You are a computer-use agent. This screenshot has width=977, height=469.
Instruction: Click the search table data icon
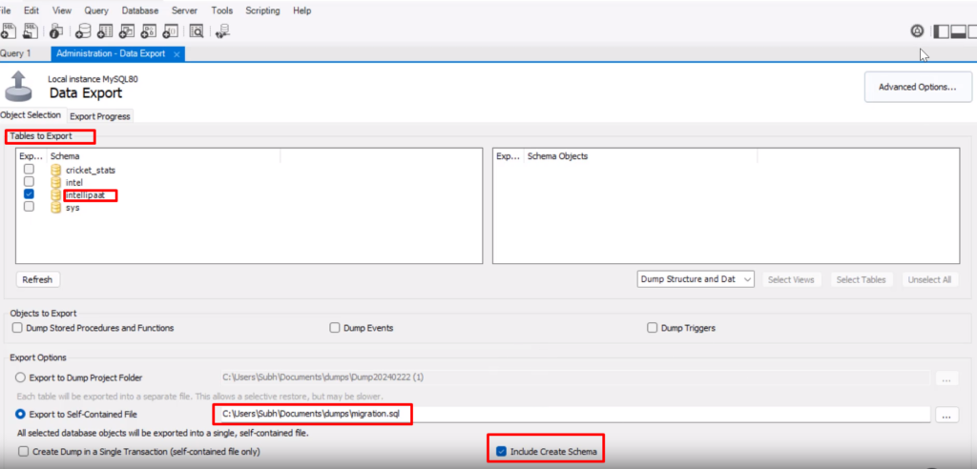pyautogui.click(x=196, y=31)
